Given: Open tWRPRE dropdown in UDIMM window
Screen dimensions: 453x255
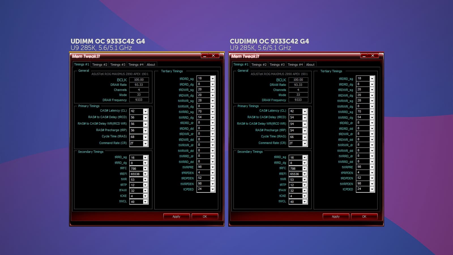Looking at the screenshot, I should [213, 167].
